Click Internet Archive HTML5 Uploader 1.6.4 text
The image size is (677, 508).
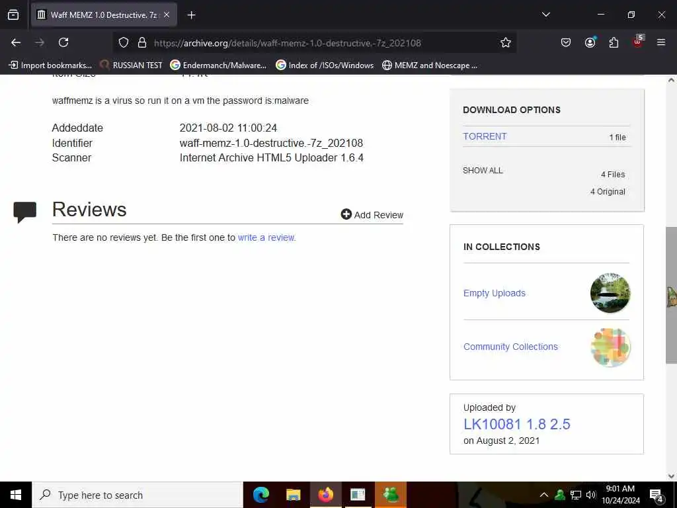pos(272,157)
